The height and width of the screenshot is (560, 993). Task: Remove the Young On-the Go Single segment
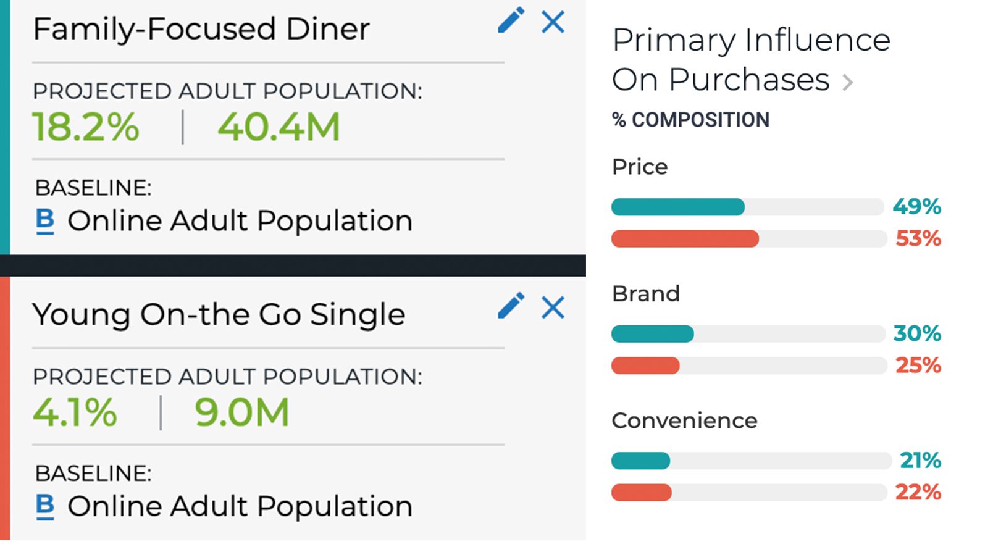553,307
